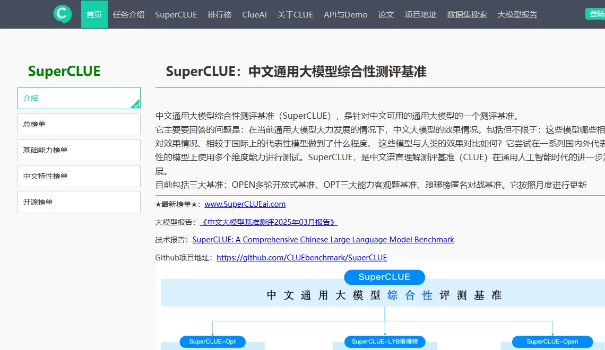Go to SuperCLUE in top navigation
Image resolution: width=605 pixels, height=350 pixels.
point(176,15)
